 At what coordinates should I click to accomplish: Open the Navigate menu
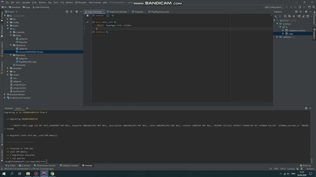click(x=26, y=2)
